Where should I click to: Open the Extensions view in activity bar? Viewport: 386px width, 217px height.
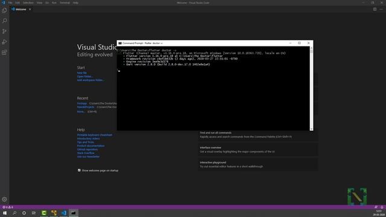pyautogui.click(x=4, y=52)
